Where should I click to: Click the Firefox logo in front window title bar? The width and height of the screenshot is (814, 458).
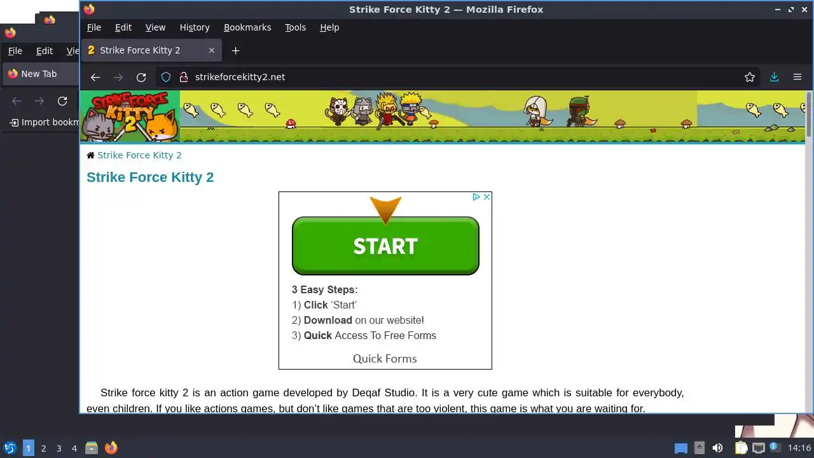pos(89,9)
